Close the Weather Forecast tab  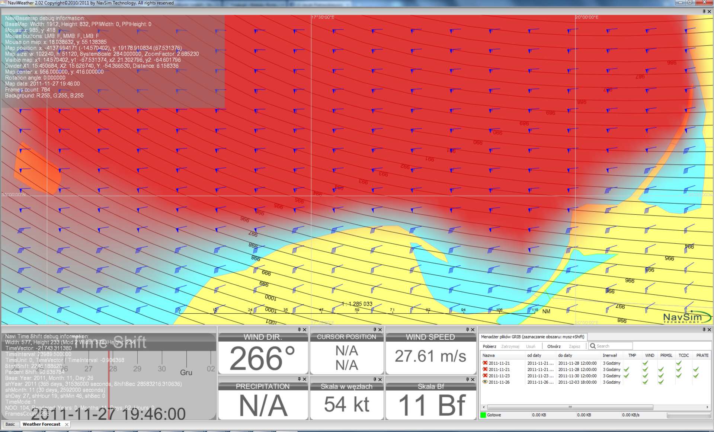tap(67, 425)
